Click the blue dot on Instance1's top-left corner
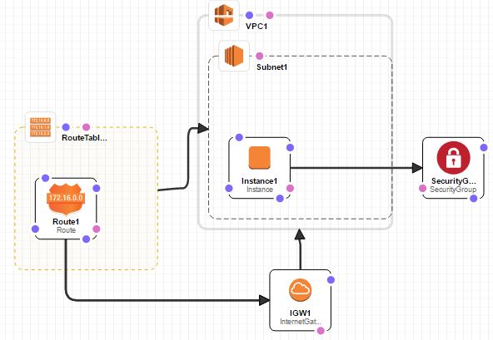The height and width of the screenshot is (340, 493). coord(239,137)
